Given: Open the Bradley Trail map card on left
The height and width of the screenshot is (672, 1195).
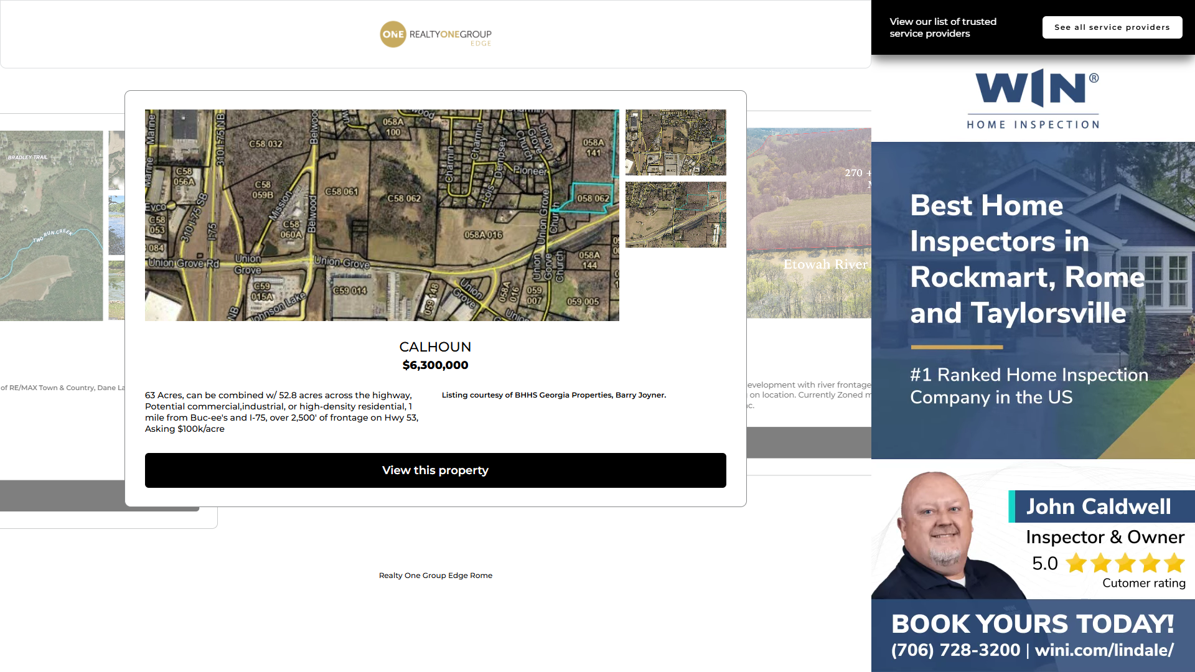Looking at the screenshot, I should pyautogui.click(x=51, y=225).
